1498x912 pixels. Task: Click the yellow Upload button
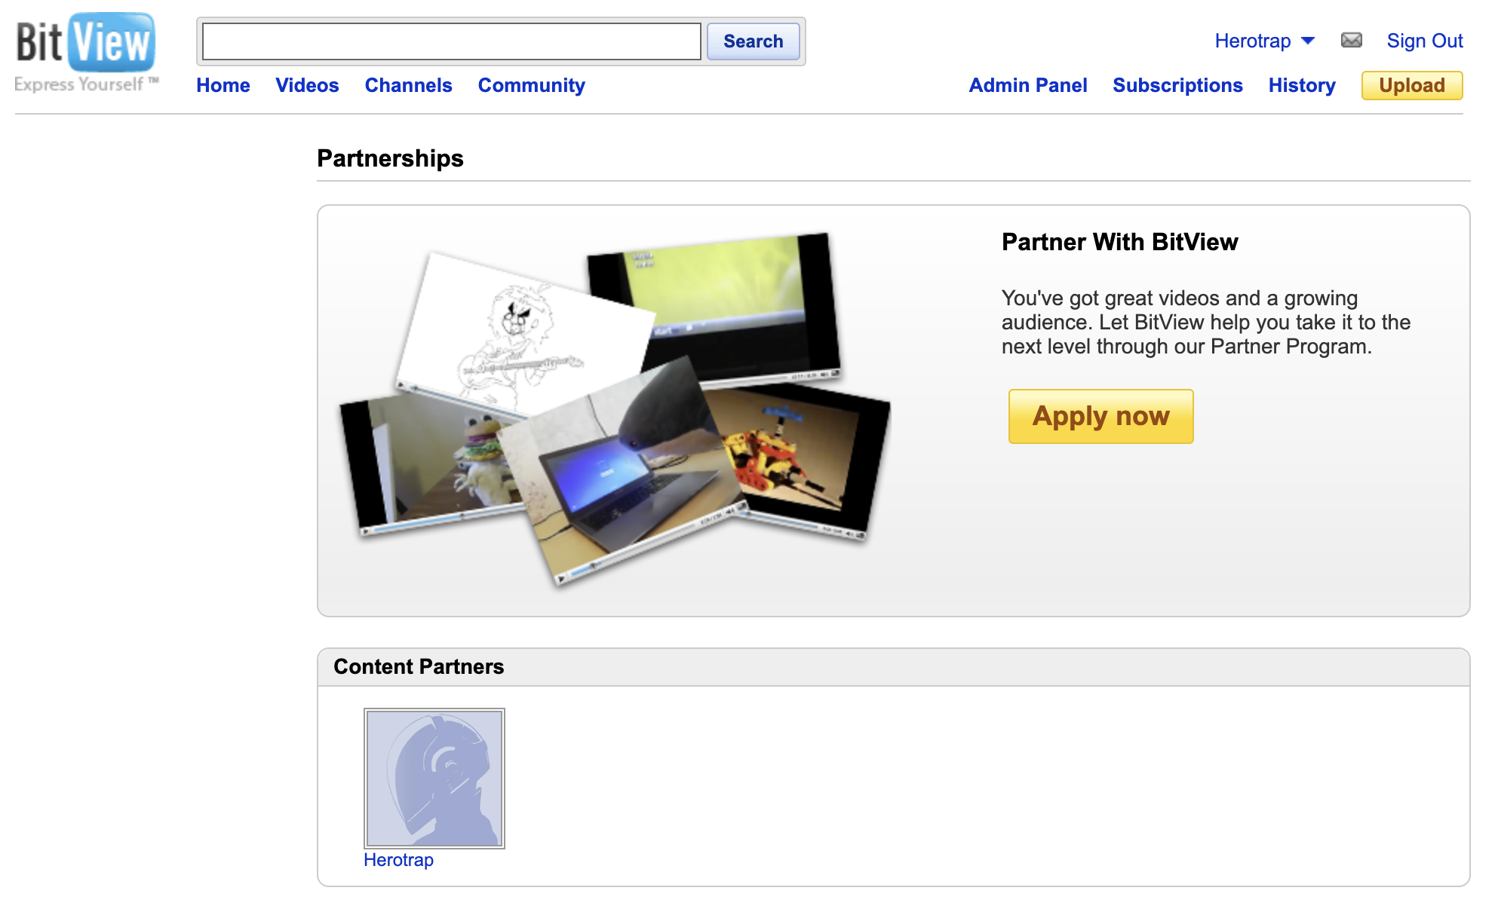point(1411,85)
